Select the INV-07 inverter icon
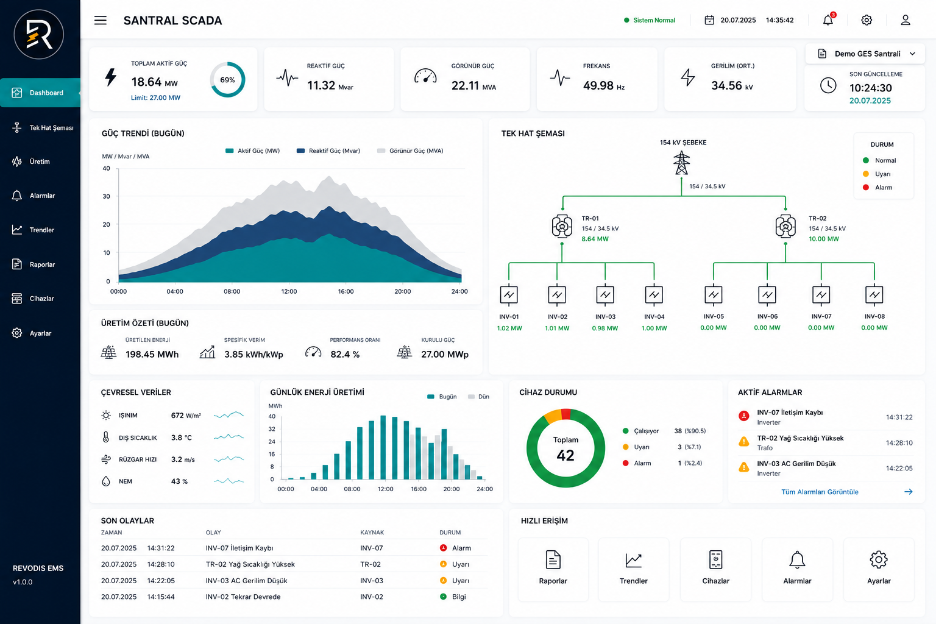The width and height of the screenshot is (936, 624). click(821, 295)
